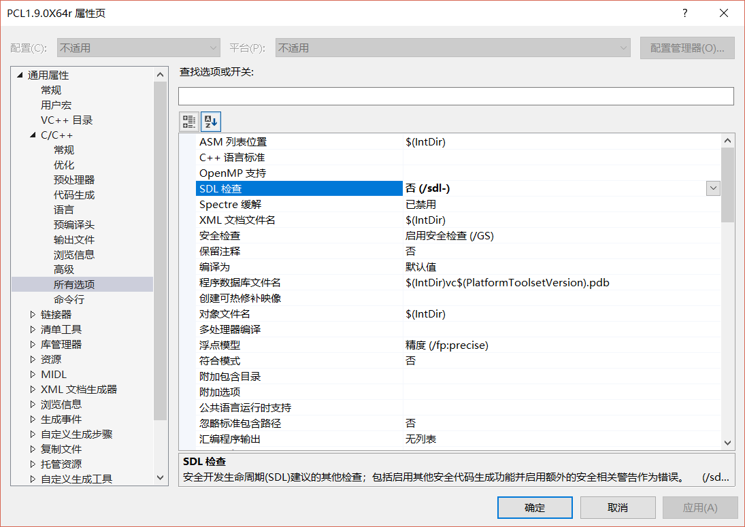The image size is (745, 527).
Task: Expand the 链接器 node
Action: [33, 314]
